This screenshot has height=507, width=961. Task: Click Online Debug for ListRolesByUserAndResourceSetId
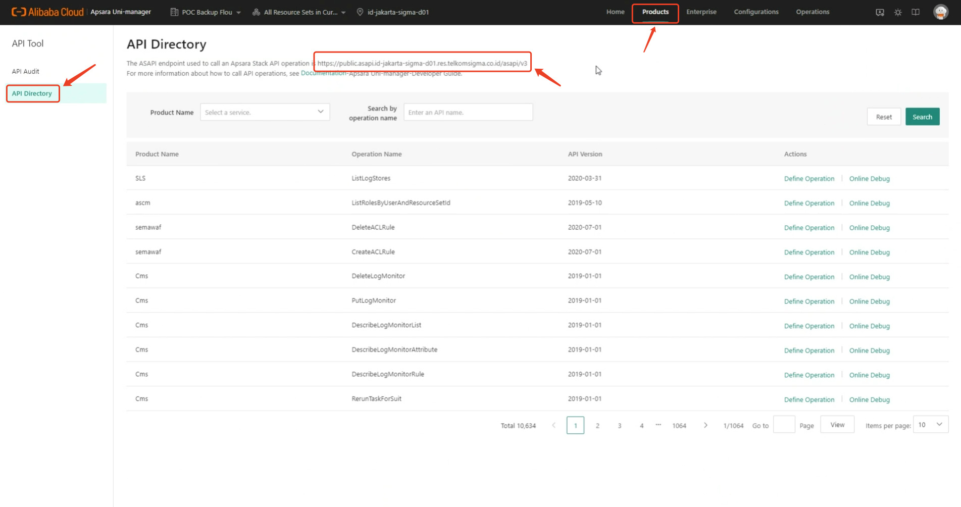[x=869, y=203]
